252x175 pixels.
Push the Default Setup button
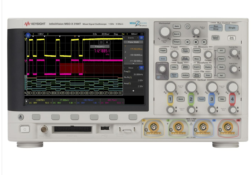click(x=215, y=38)
